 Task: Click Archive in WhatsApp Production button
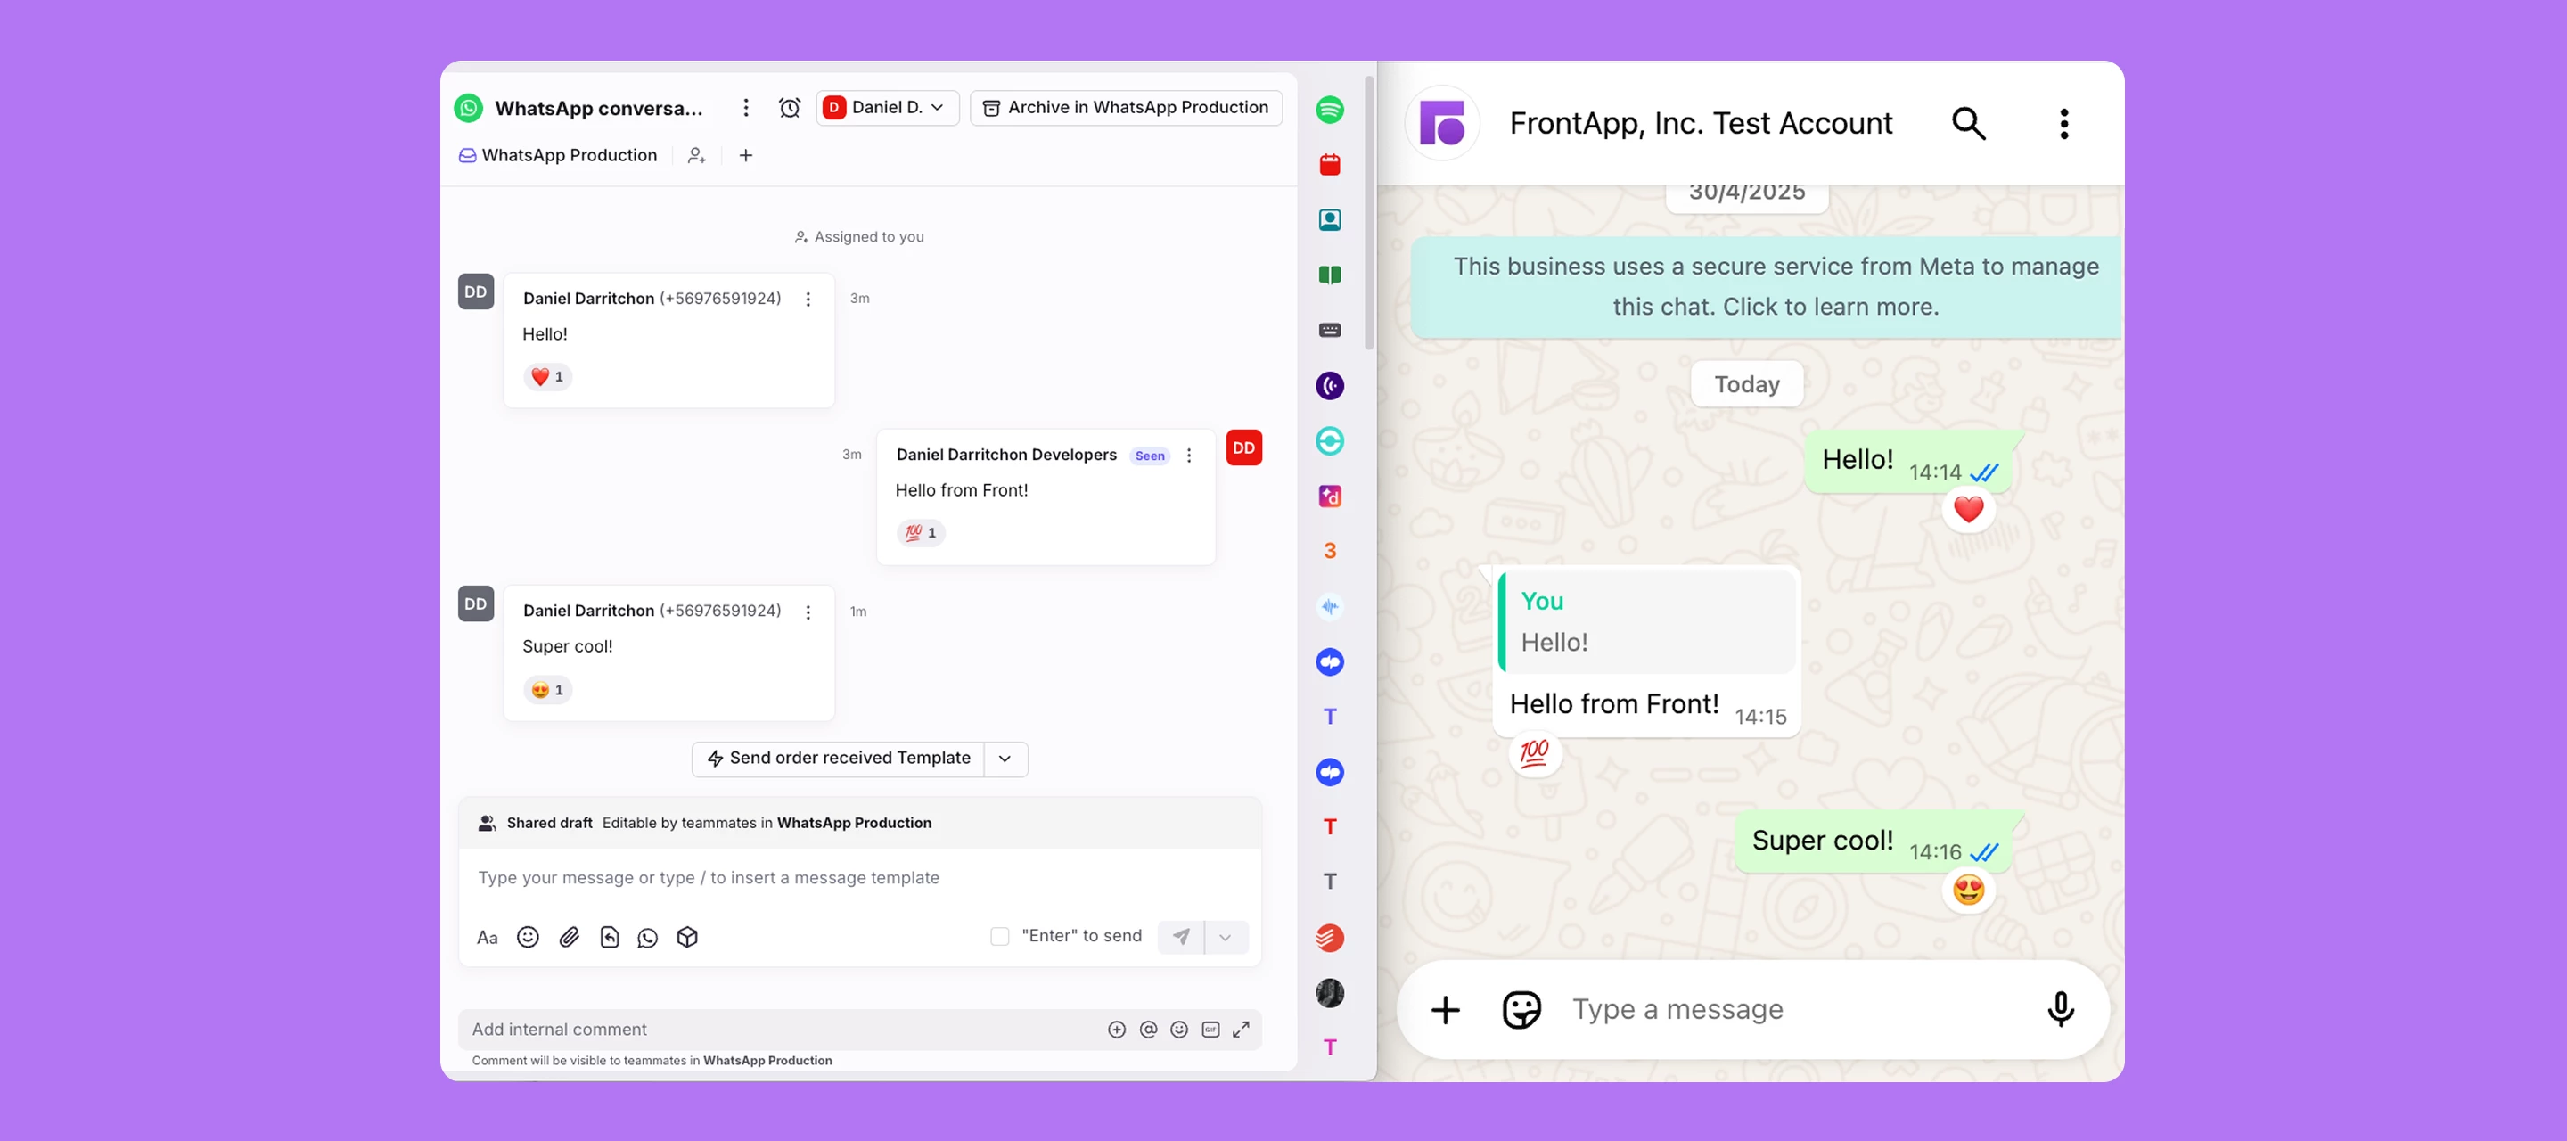click(1126, 108)
